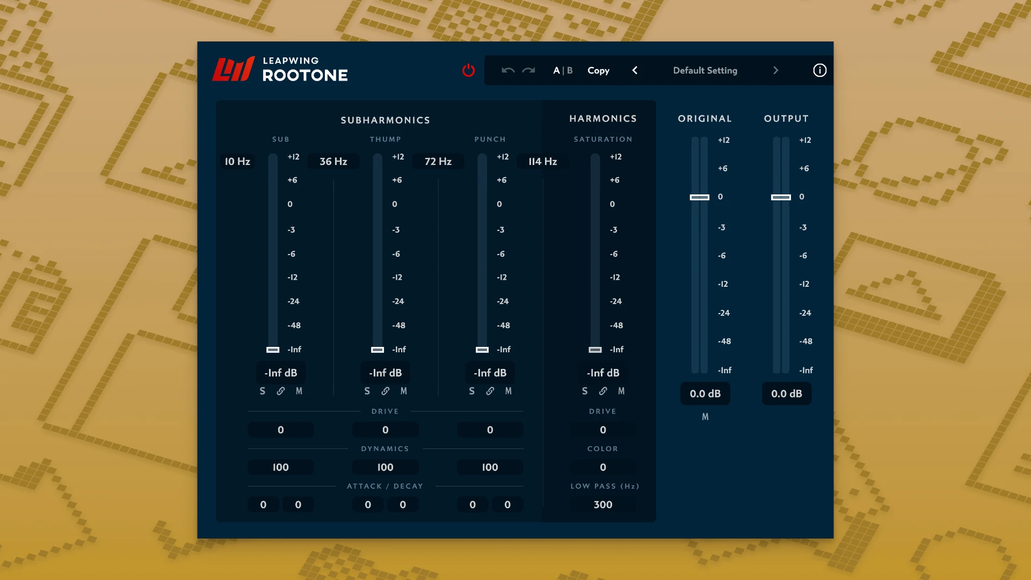Screen dimensions: 1031x580
Task: Solo the Punch band
Action: 472,391
